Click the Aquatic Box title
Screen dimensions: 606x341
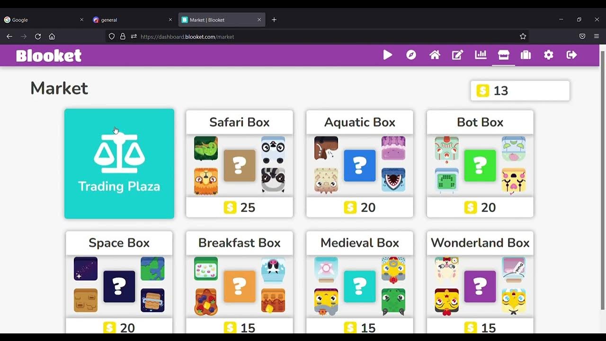pyautogui.click(x=360, y=122)
